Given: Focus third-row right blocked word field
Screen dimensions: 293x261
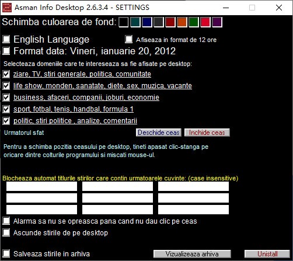Looking at the screenshot, I should coord(193,210).
